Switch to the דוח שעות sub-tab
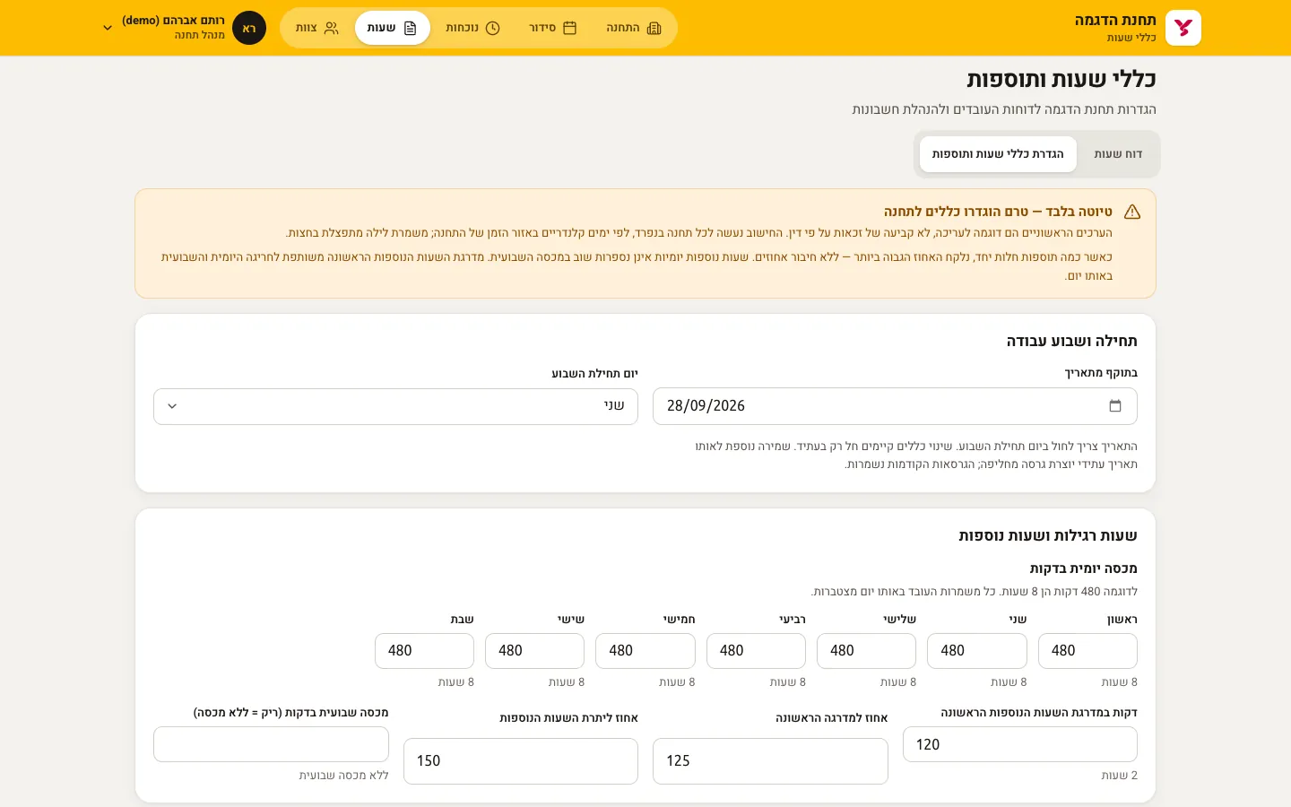The height and width of the screenshot is (807, 1291). [x=1118, y=154]
